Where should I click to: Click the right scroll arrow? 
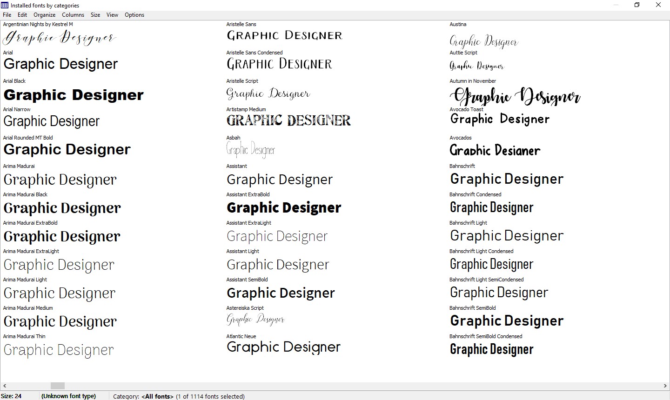point(666,386)
